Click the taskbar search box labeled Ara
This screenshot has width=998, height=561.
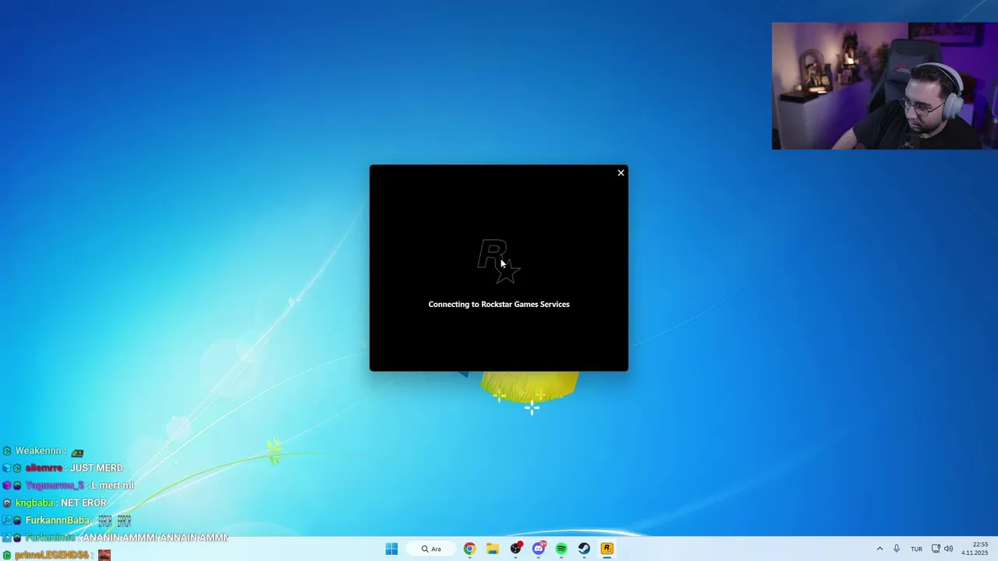coord(430,549)
